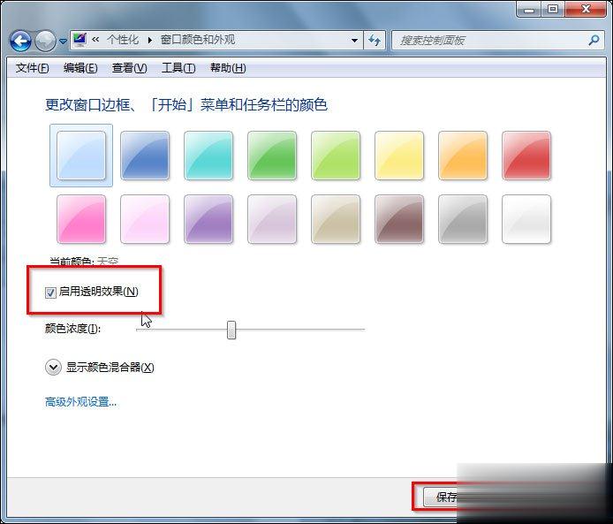Pick the dark blue color swatch
Screen dimensions: 613x524
click(x=145, y=156)
